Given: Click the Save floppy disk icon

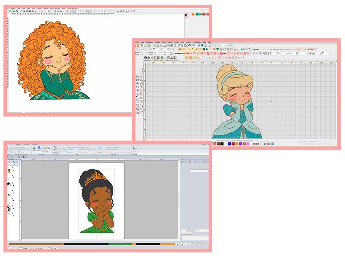Looking at the screenshot, I should click(165, 46).
